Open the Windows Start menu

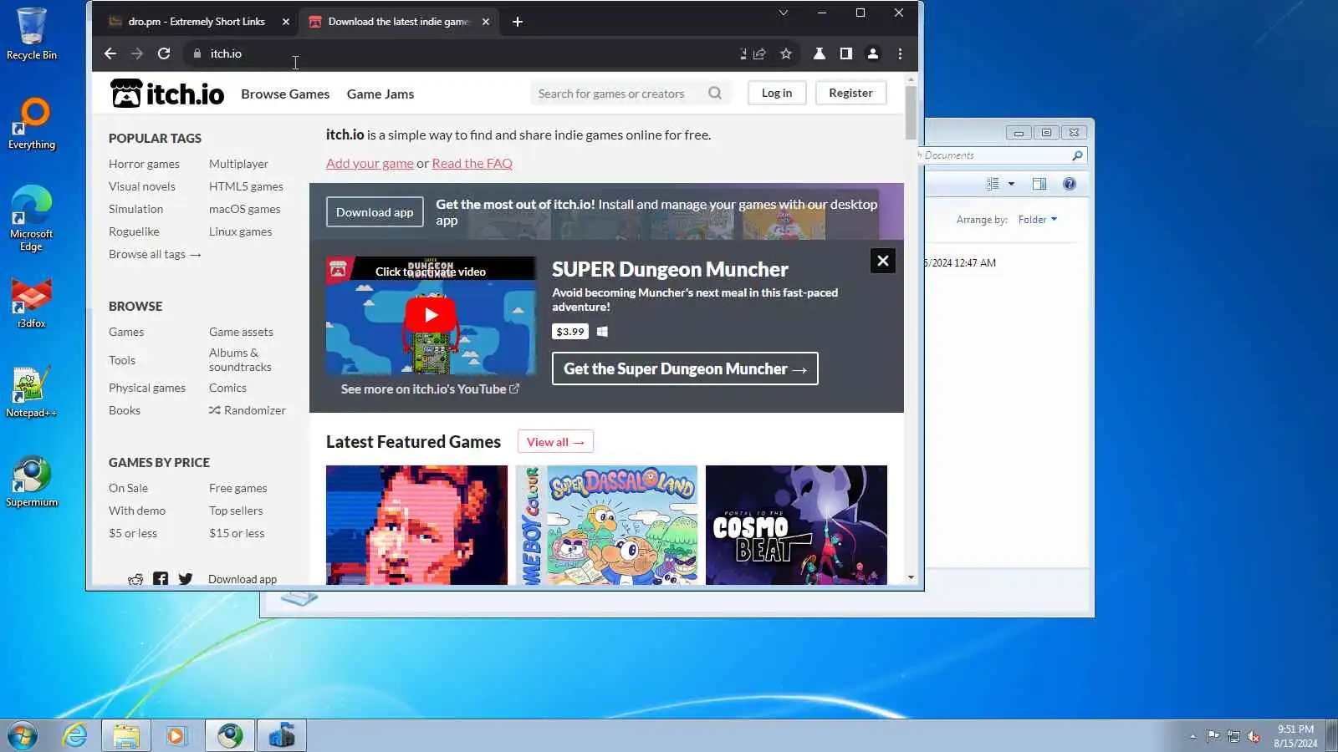22,735
